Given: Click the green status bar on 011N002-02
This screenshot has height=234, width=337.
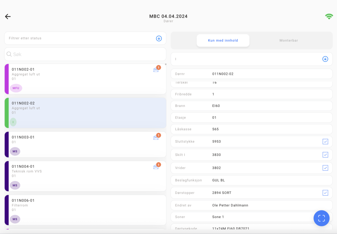Looking at the screenshot, I should pyautogui.click(x=7, y=113).
